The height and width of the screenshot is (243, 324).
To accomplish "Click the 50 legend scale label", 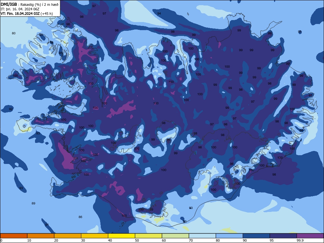I will [x=137, y=240].
